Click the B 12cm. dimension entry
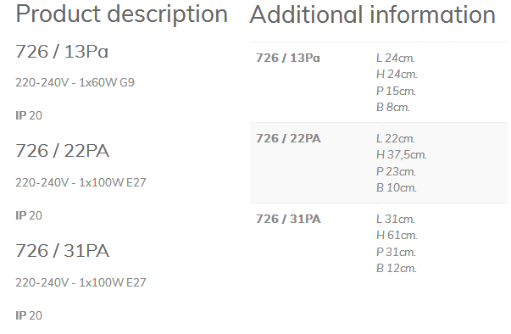 (x=397, y=268)
